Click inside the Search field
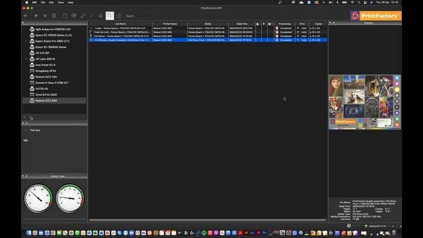Image resolution: width=423 pixels, height=238 pixels. 137,16
